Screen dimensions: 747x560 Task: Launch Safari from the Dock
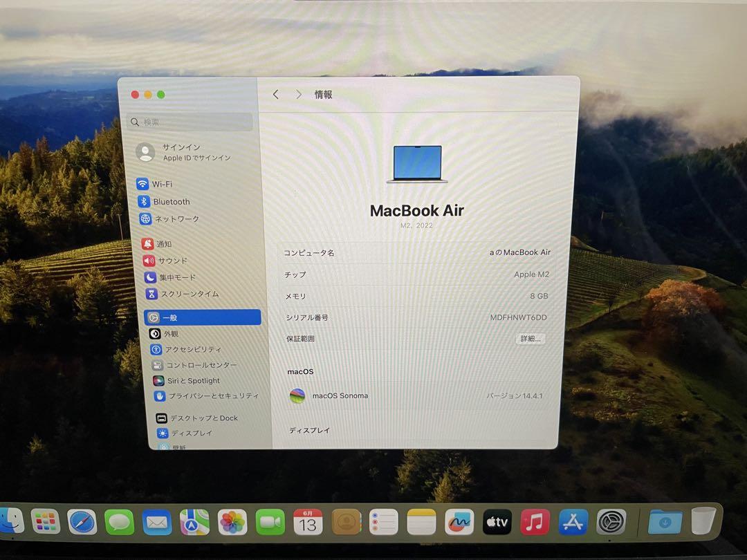pyautogui.click(x=82, y=522)
